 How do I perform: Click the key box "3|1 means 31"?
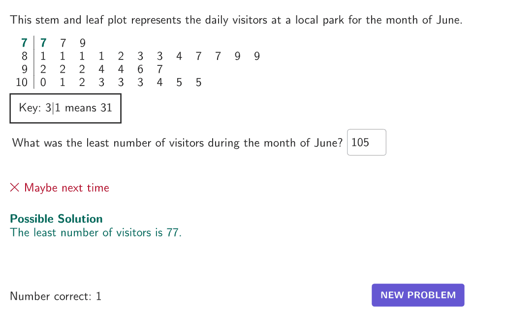pyautogui.click(x=65, y=108)
